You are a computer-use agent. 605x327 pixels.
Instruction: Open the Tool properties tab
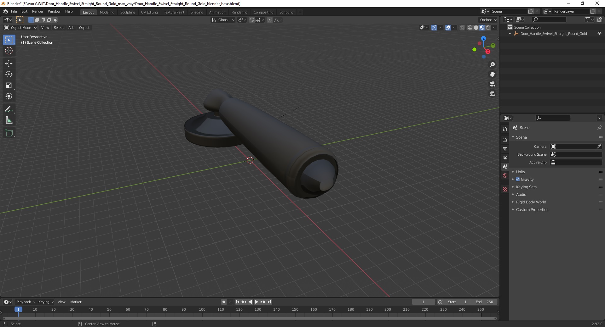[505, 129]
